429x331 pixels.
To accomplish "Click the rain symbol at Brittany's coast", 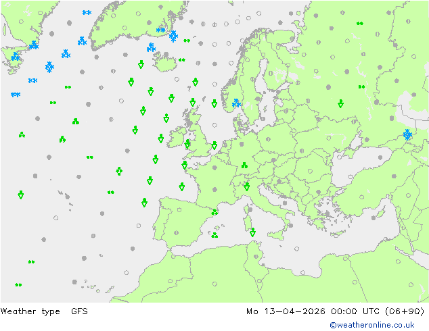I will (185, 165).
